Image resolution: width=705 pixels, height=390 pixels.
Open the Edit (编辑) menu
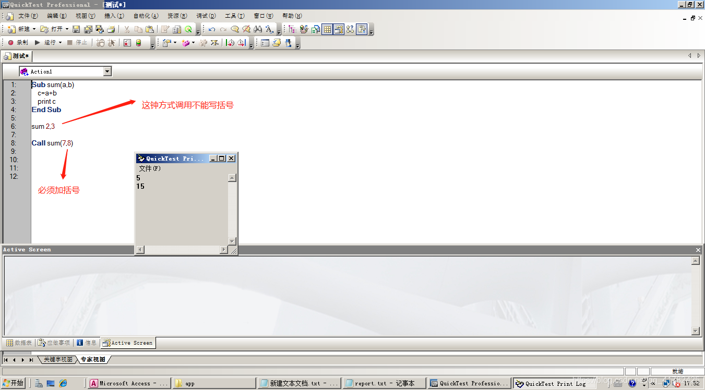pyautogui.click(x=57, y=16)
